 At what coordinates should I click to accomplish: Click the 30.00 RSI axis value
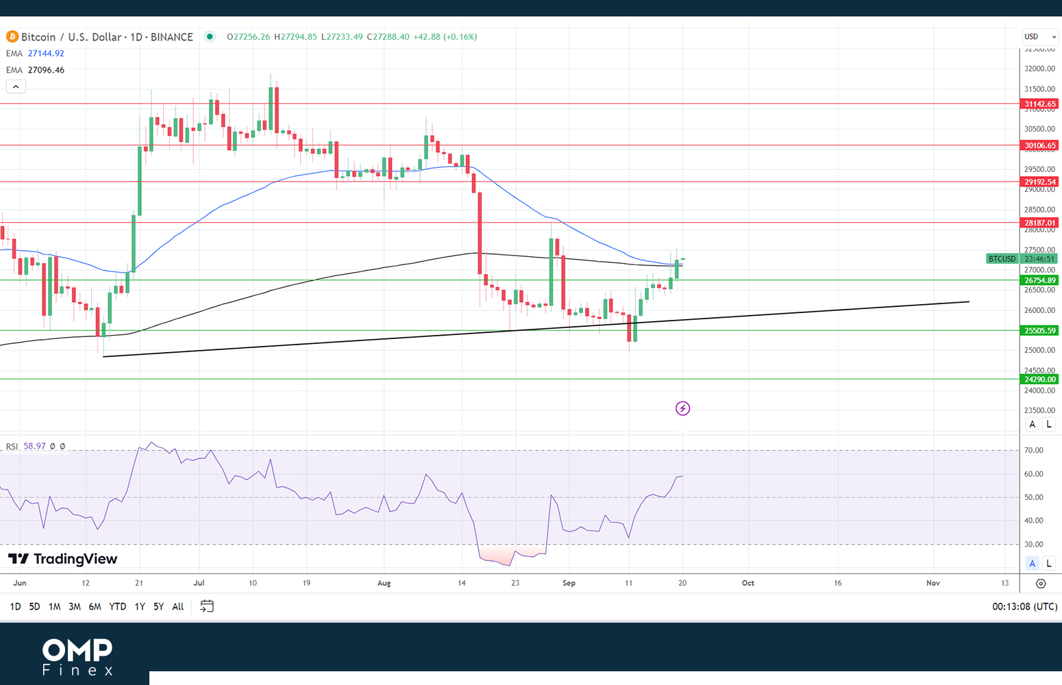[1034, 545]
